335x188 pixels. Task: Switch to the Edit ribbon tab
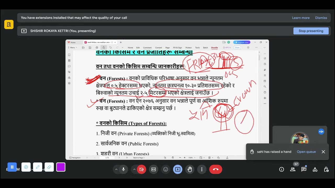[x=138, y=48]
